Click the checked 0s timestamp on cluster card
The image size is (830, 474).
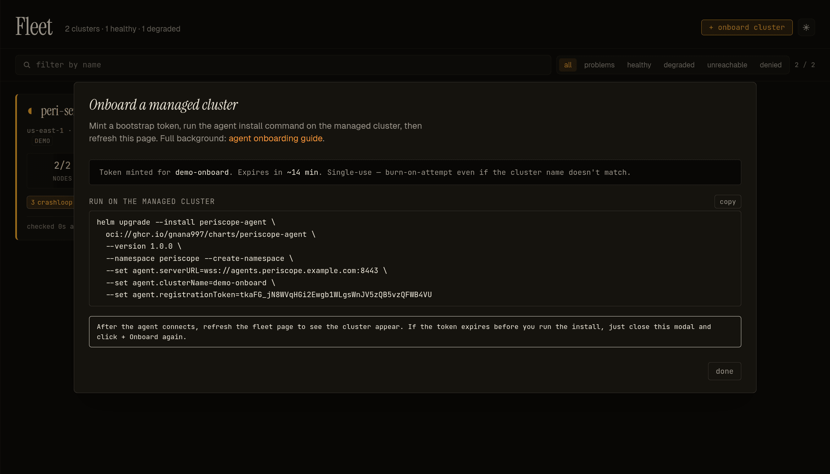tap(50, 226)
